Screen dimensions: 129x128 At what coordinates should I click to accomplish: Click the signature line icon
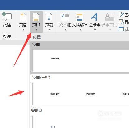pos(121,15)
